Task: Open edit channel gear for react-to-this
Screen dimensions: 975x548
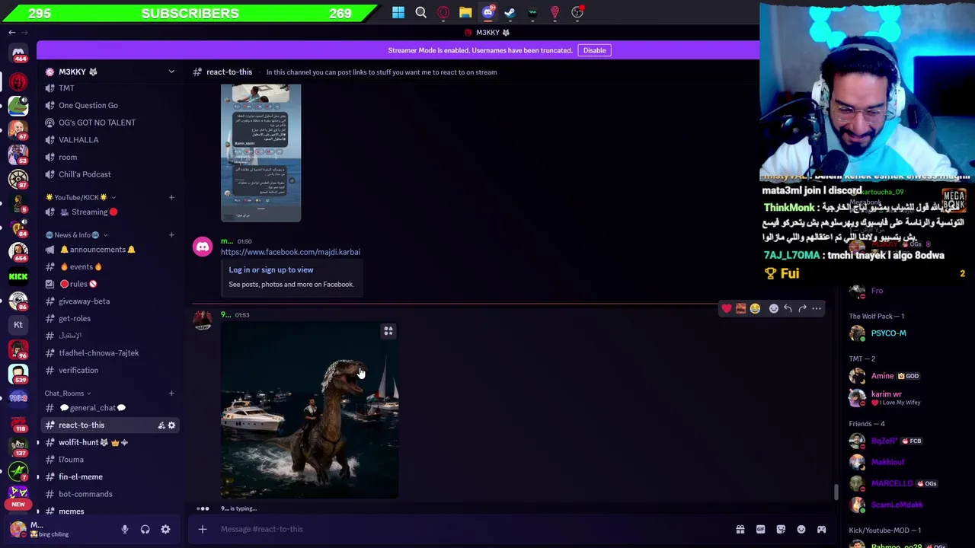Action: pos(171,425)
